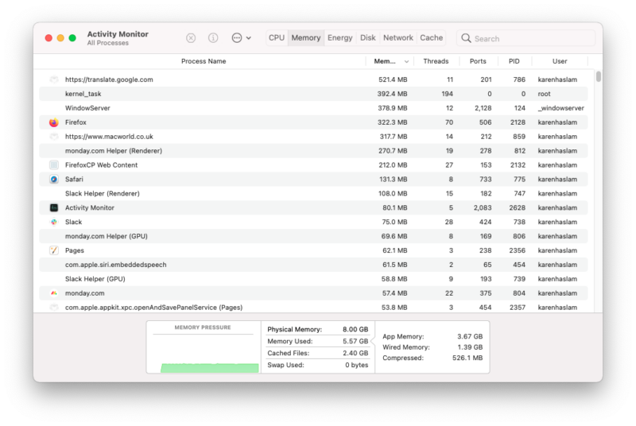This screenshot has height=426, width=636.
Task: Click the Safari compass icon in list
Action: [x=54, y=180]
